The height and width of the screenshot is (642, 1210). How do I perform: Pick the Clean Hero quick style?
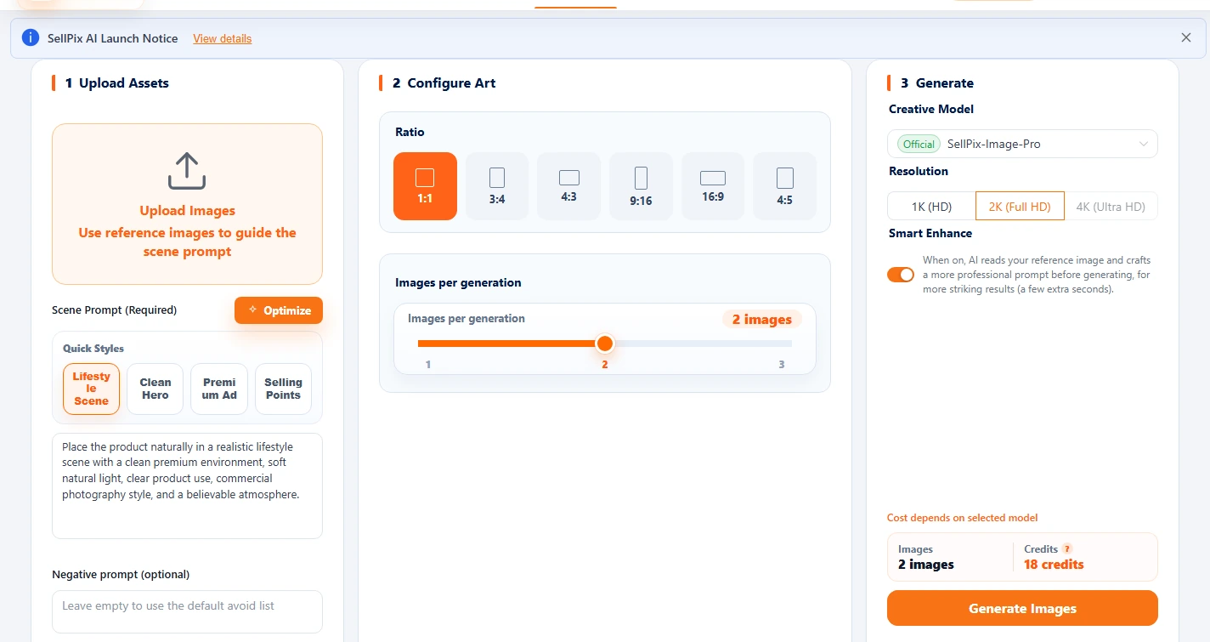tap(155, 389)
